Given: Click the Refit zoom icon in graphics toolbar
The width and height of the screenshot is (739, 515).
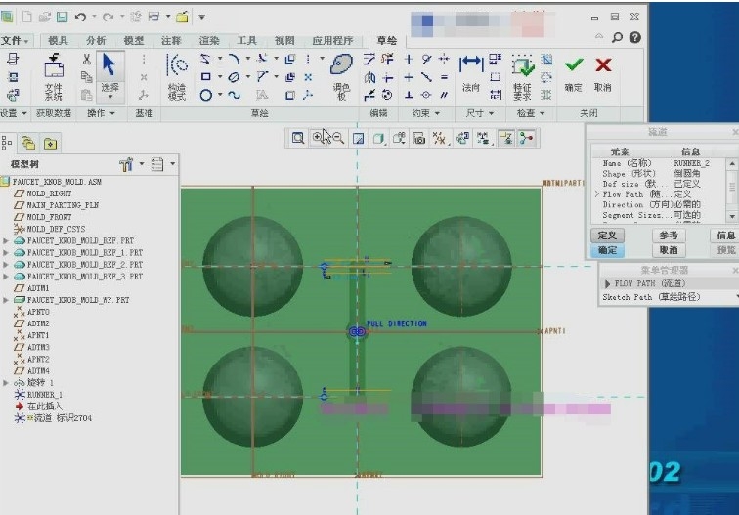Looking at the screenshot, I should [298, 138].
